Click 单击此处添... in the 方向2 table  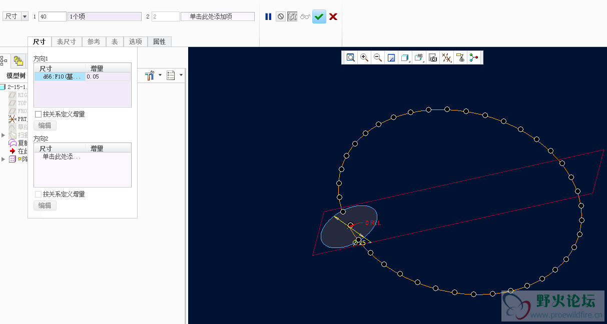point(62,156)
